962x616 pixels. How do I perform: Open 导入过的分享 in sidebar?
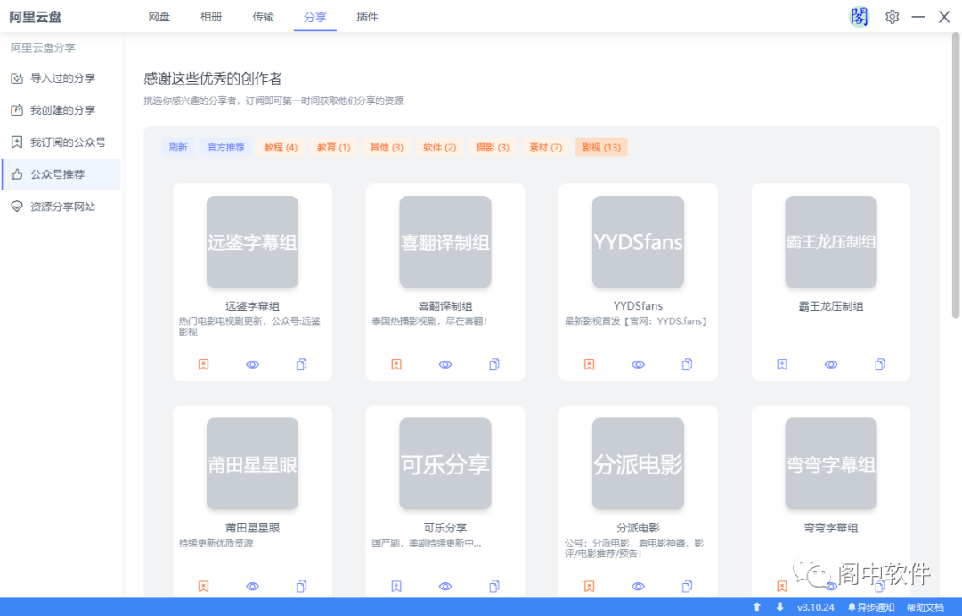click(x=61, y=77)
